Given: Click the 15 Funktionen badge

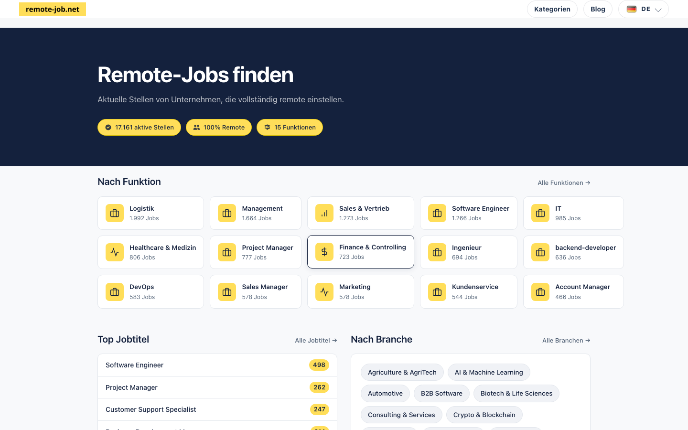Looking at the screenshot, I should coord(290,127).
